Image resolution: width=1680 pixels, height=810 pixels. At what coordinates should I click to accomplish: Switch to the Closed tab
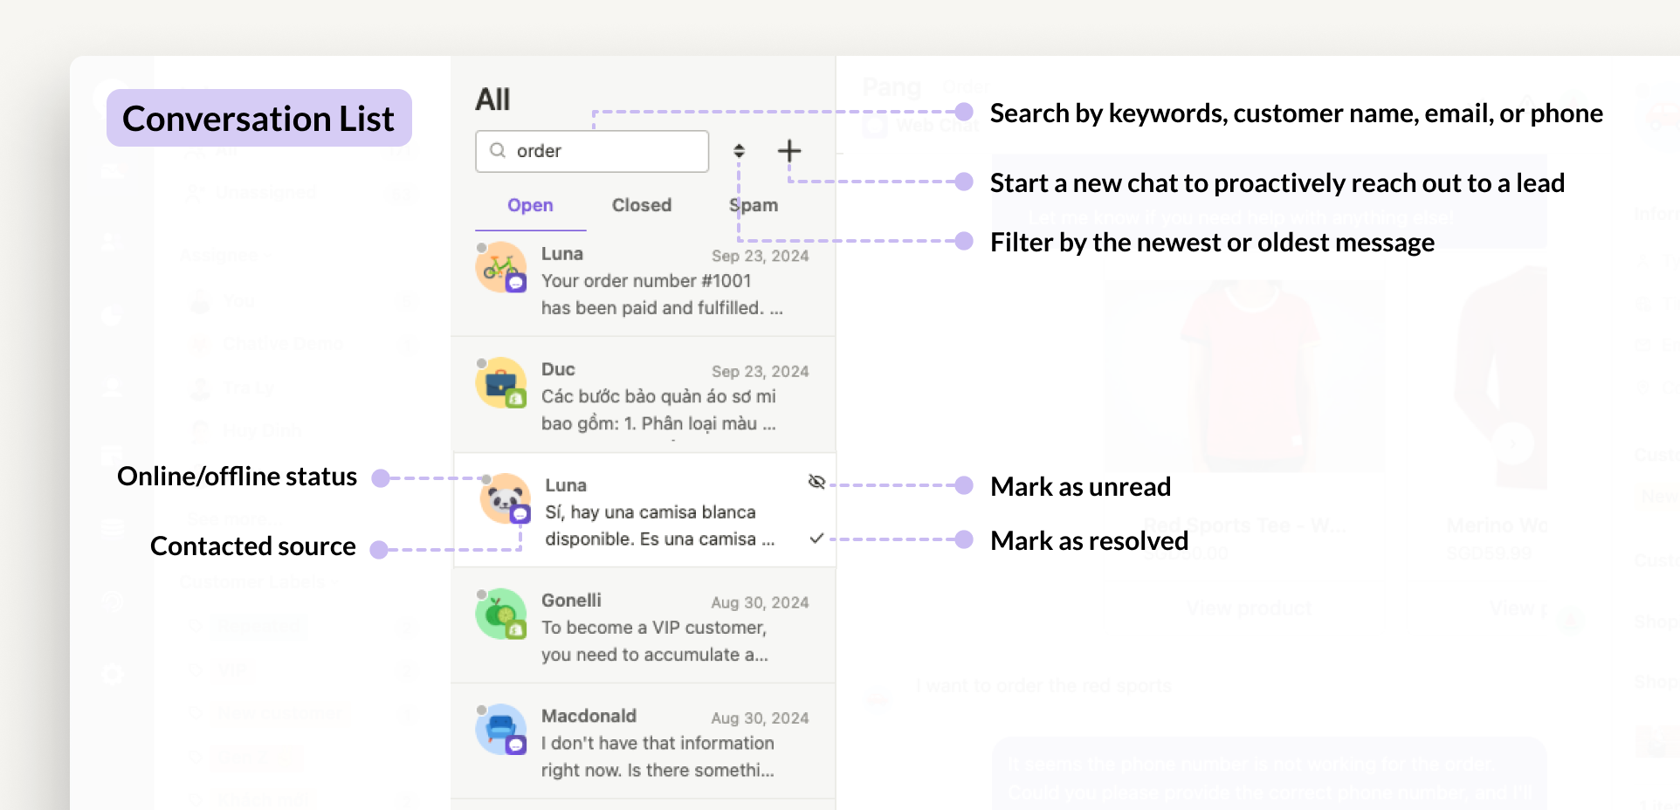[641, 205]
